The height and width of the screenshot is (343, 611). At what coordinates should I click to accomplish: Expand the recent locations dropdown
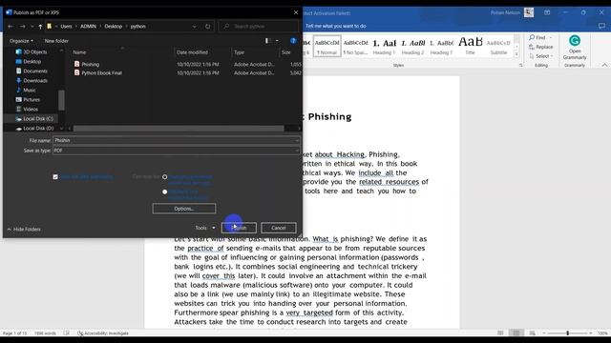click(x=32, y=27)
